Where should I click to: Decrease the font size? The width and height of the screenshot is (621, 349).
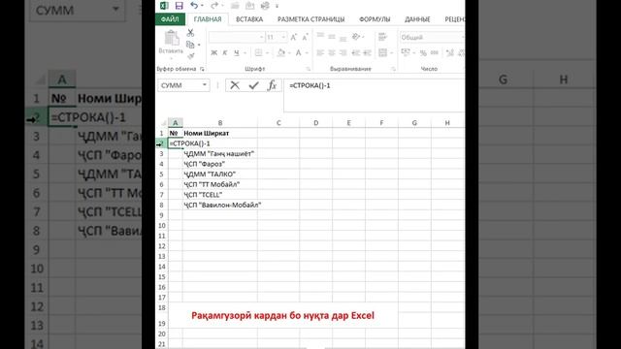pyautogui.click(x=305, y=37)
